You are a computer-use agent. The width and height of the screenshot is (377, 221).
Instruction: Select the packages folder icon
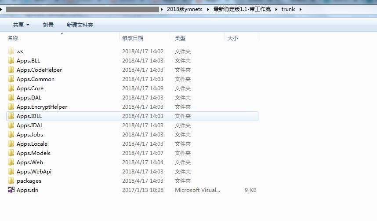[x=11, y=180]
